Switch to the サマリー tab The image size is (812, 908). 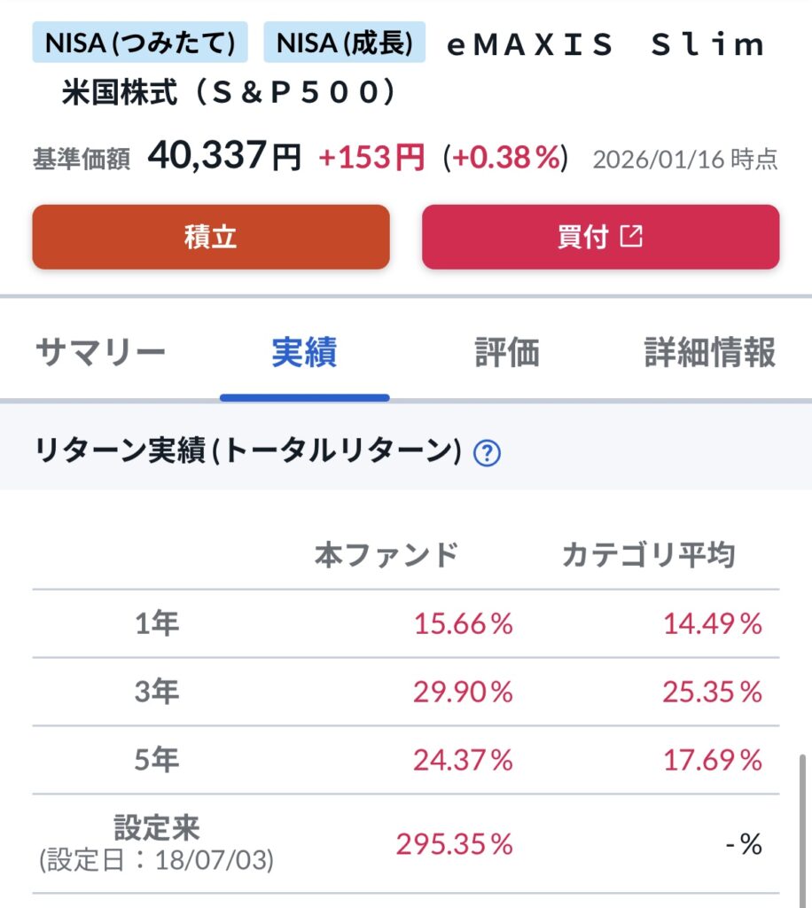click(x=100, y=353)
